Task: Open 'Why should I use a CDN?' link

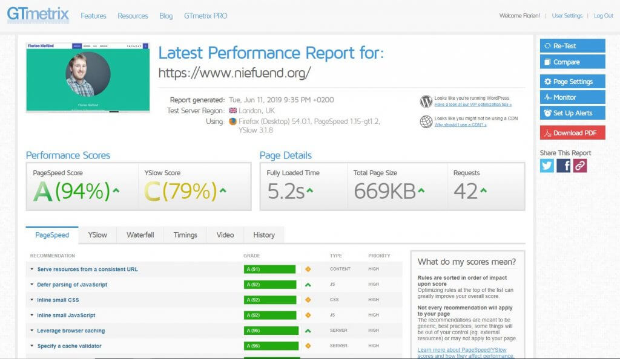Action: click(x=460, y=125)
